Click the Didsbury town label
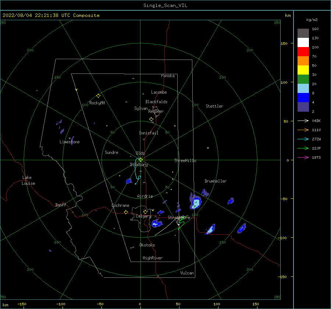331x309 pixels. tap(139, 165)
